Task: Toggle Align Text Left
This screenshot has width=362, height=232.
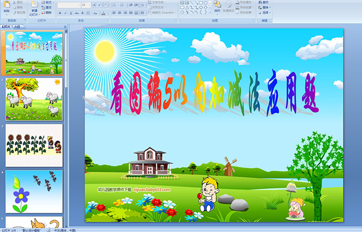Action: click(114, 13)
